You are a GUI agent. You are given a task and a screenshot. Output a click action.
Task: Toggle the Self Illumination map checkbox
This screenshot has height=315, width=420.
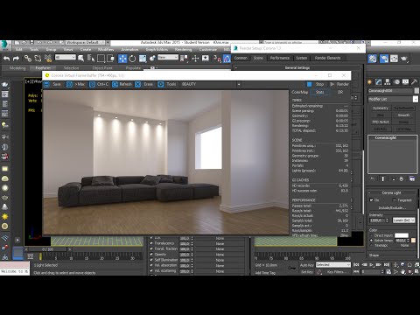click(x=151, y=260)
